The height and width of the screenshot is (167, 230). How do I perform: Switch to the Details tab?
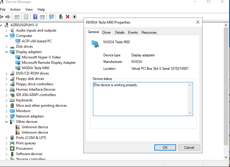[120, 32]
